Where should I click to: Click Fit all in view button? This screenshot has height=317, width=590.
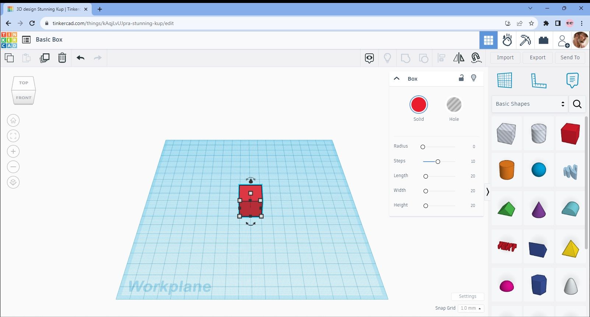pos(13,136)
